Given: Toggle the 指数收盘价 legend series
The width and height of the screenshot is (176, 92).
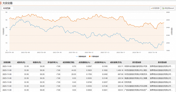Looking at the screenshot, I should [x=81, y=56].
